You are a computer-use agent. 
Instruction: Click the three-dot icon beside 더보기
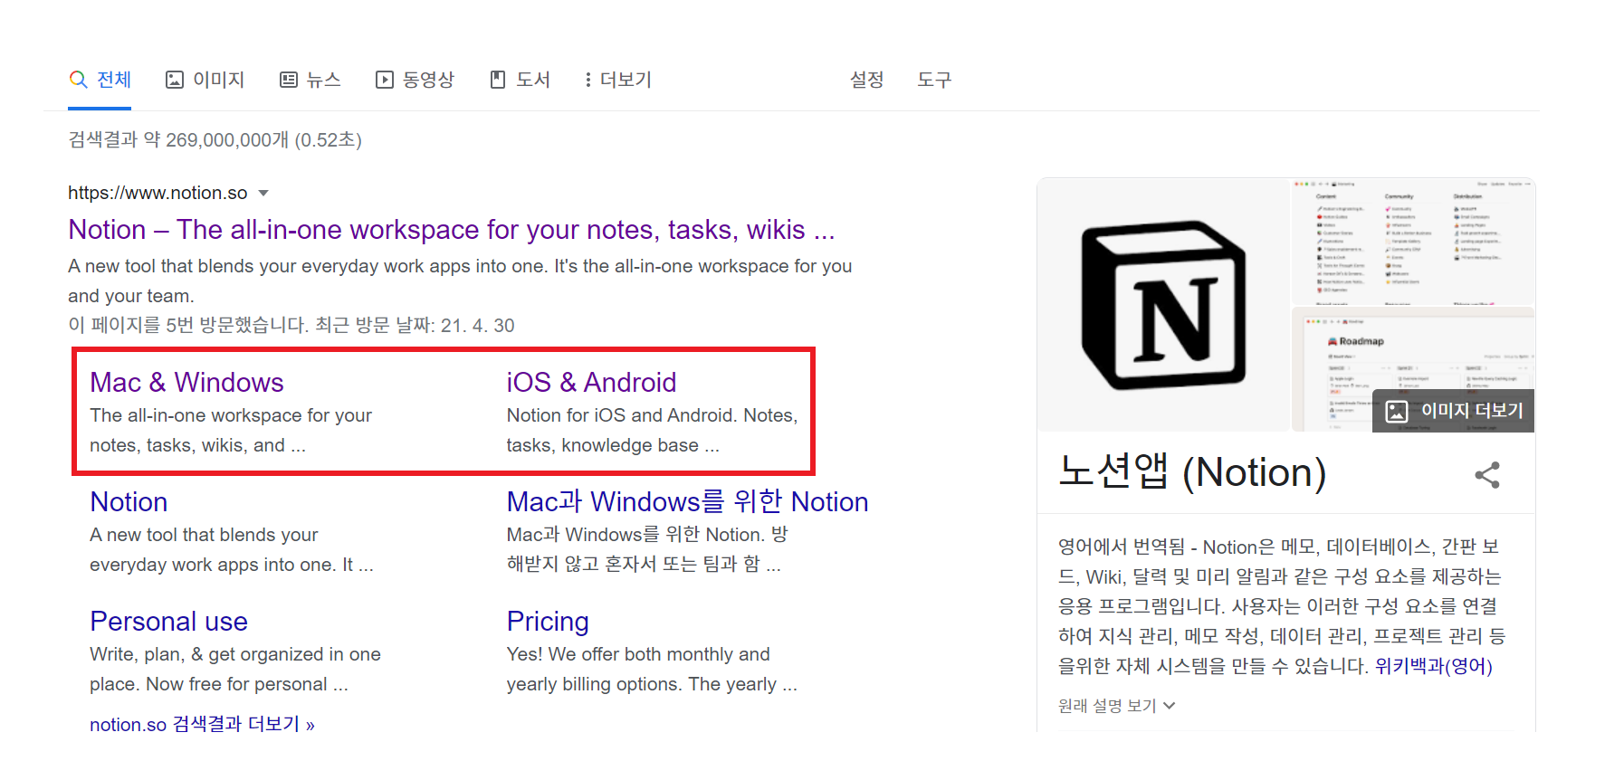coord(588,80)
